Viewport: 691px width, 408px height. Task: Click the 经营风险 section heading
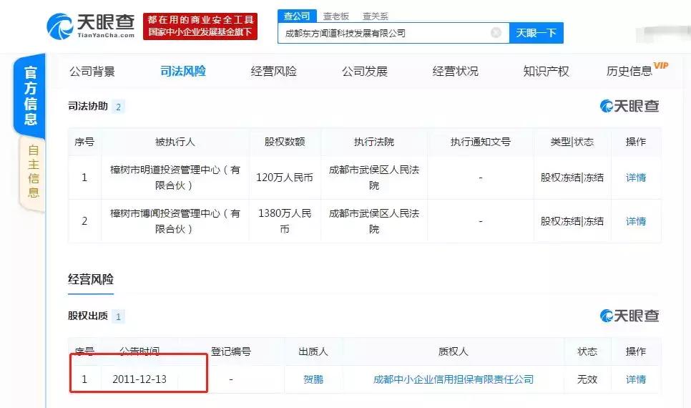(91, 279)
